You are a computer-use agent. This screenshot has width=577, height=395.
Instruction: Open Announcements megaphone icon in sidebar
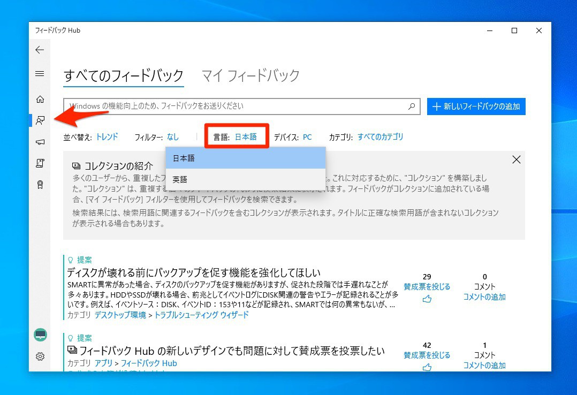pyautogui.click(x=40, y=142)
